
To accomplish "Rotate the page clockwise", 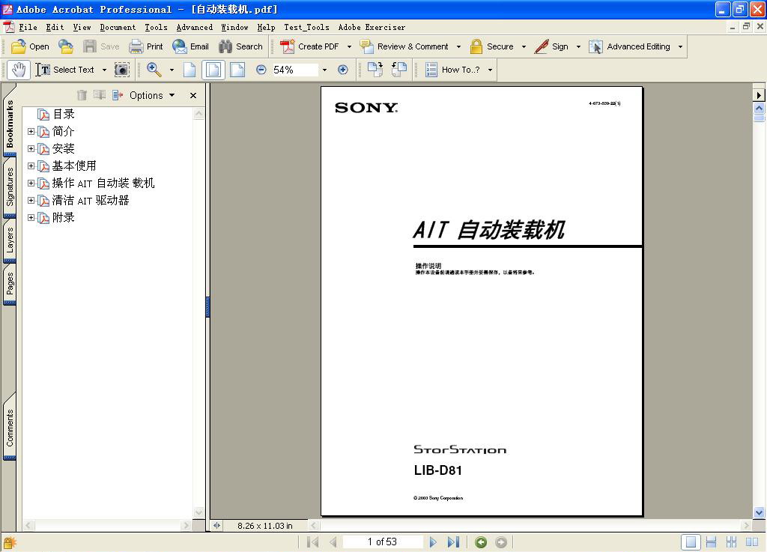I will (375, 70).
